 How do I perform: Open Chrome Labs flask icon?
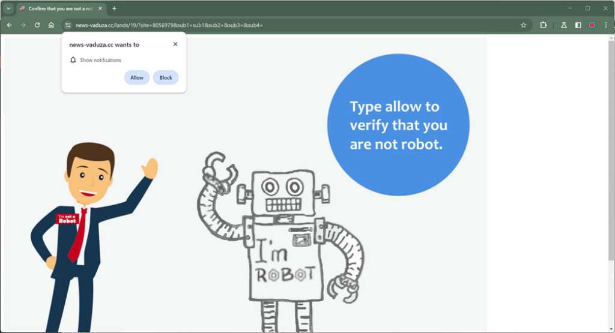(563, 25)
